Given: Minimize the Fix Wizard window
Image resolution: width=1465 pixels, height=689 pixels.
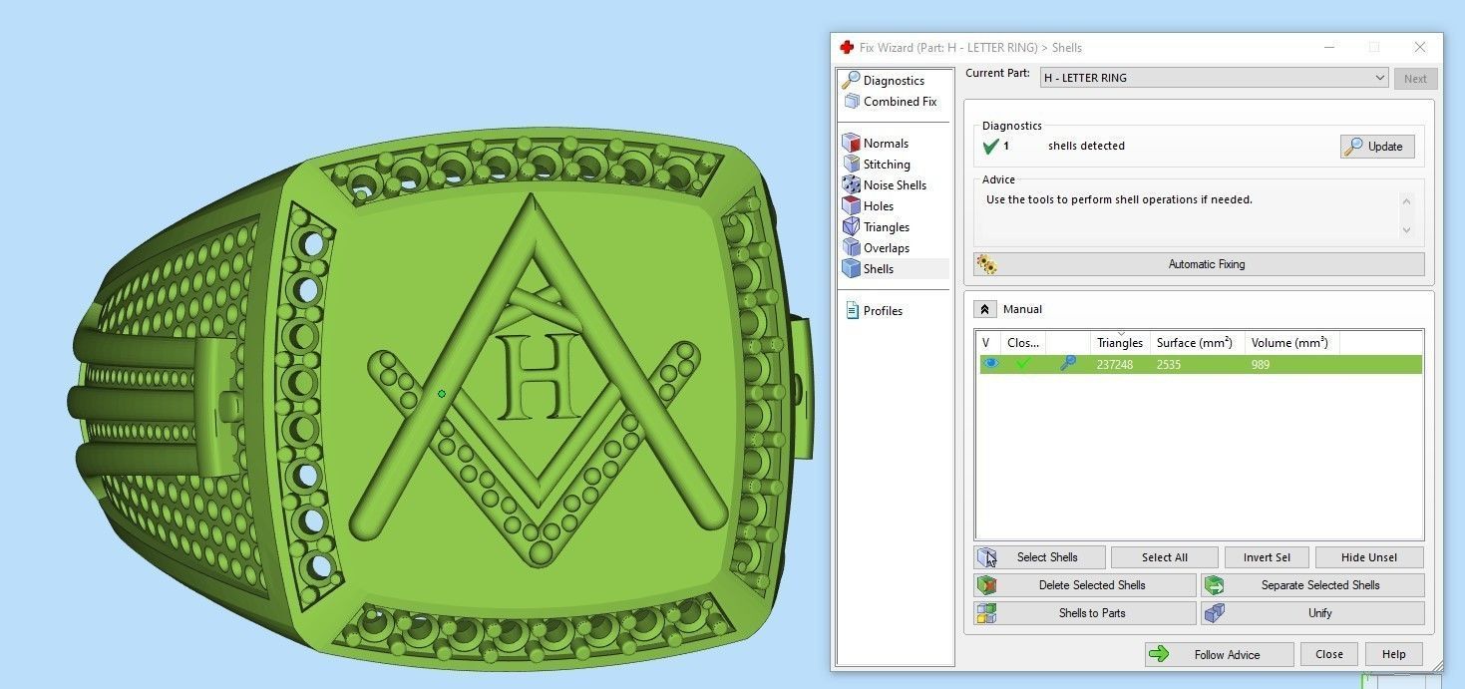Looking at the screenshot, I should tap(1329, 47).
